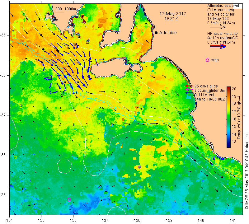Click the black altimetric velocity legend arrow

218,27
